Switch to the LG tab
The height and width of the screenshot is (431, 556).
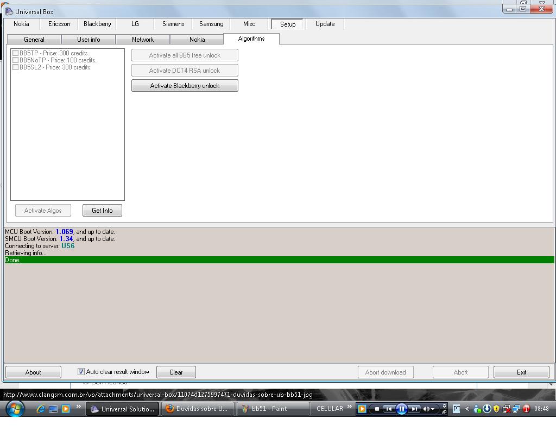(135, 24)
